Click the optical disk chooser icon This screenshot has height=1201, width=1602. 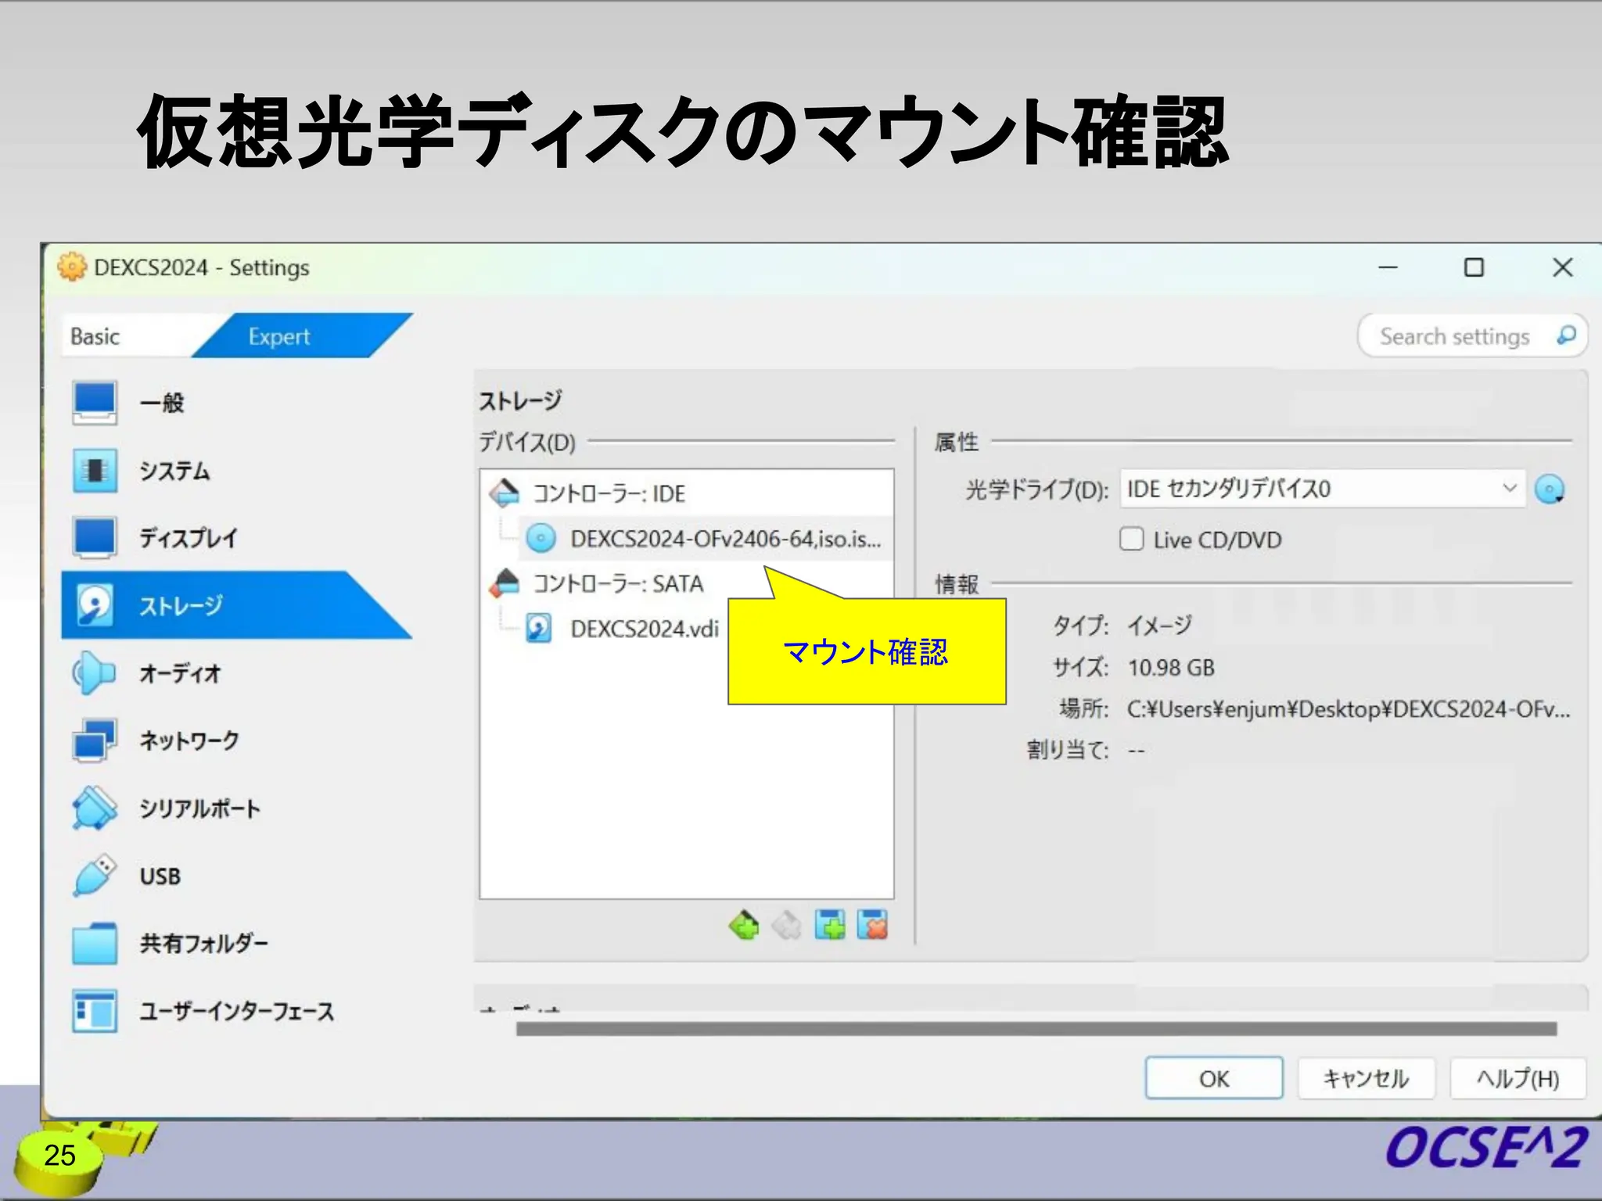coord(1550,490)
